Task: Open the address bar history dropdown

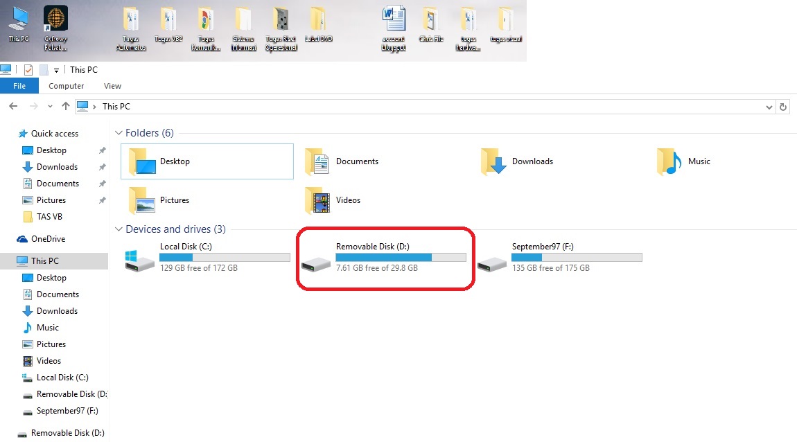Action: click(769, 106)
